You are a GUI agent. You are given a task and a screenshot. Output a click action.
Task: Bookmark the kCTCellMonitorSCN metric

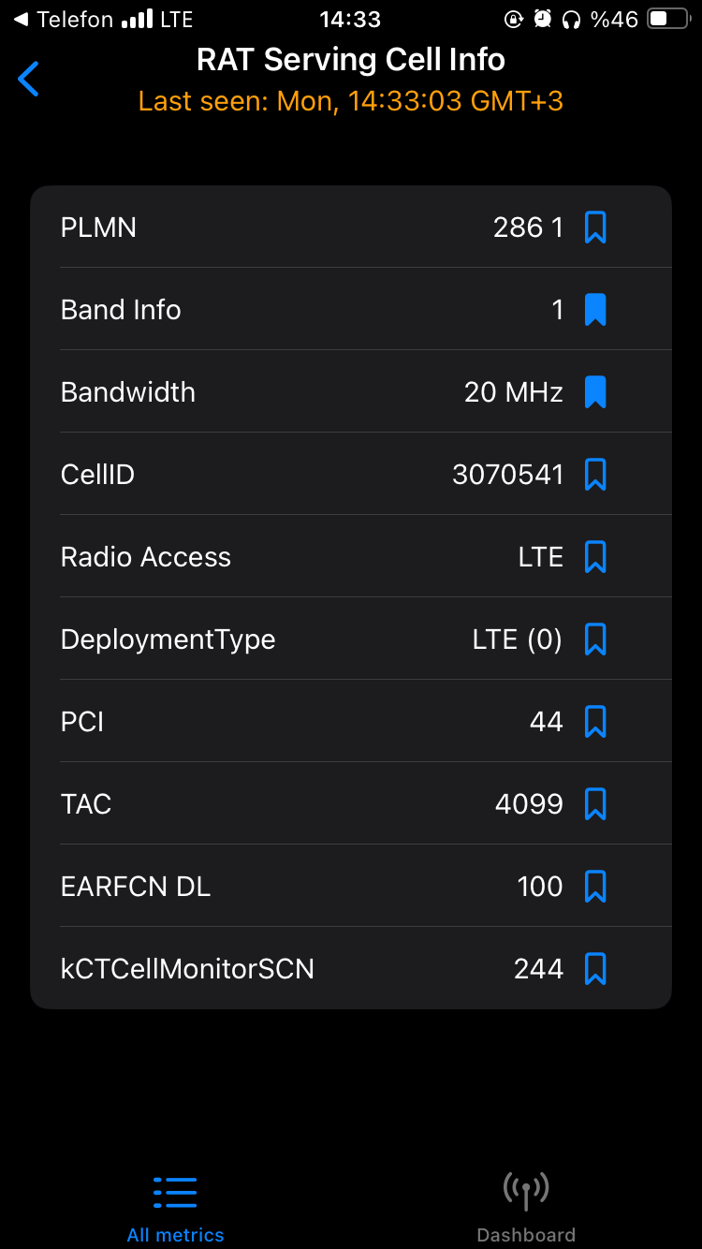tap(595, 969)
